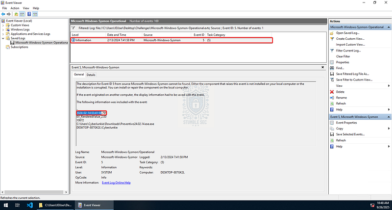Click the red Delete action

[x=340, y=92]
